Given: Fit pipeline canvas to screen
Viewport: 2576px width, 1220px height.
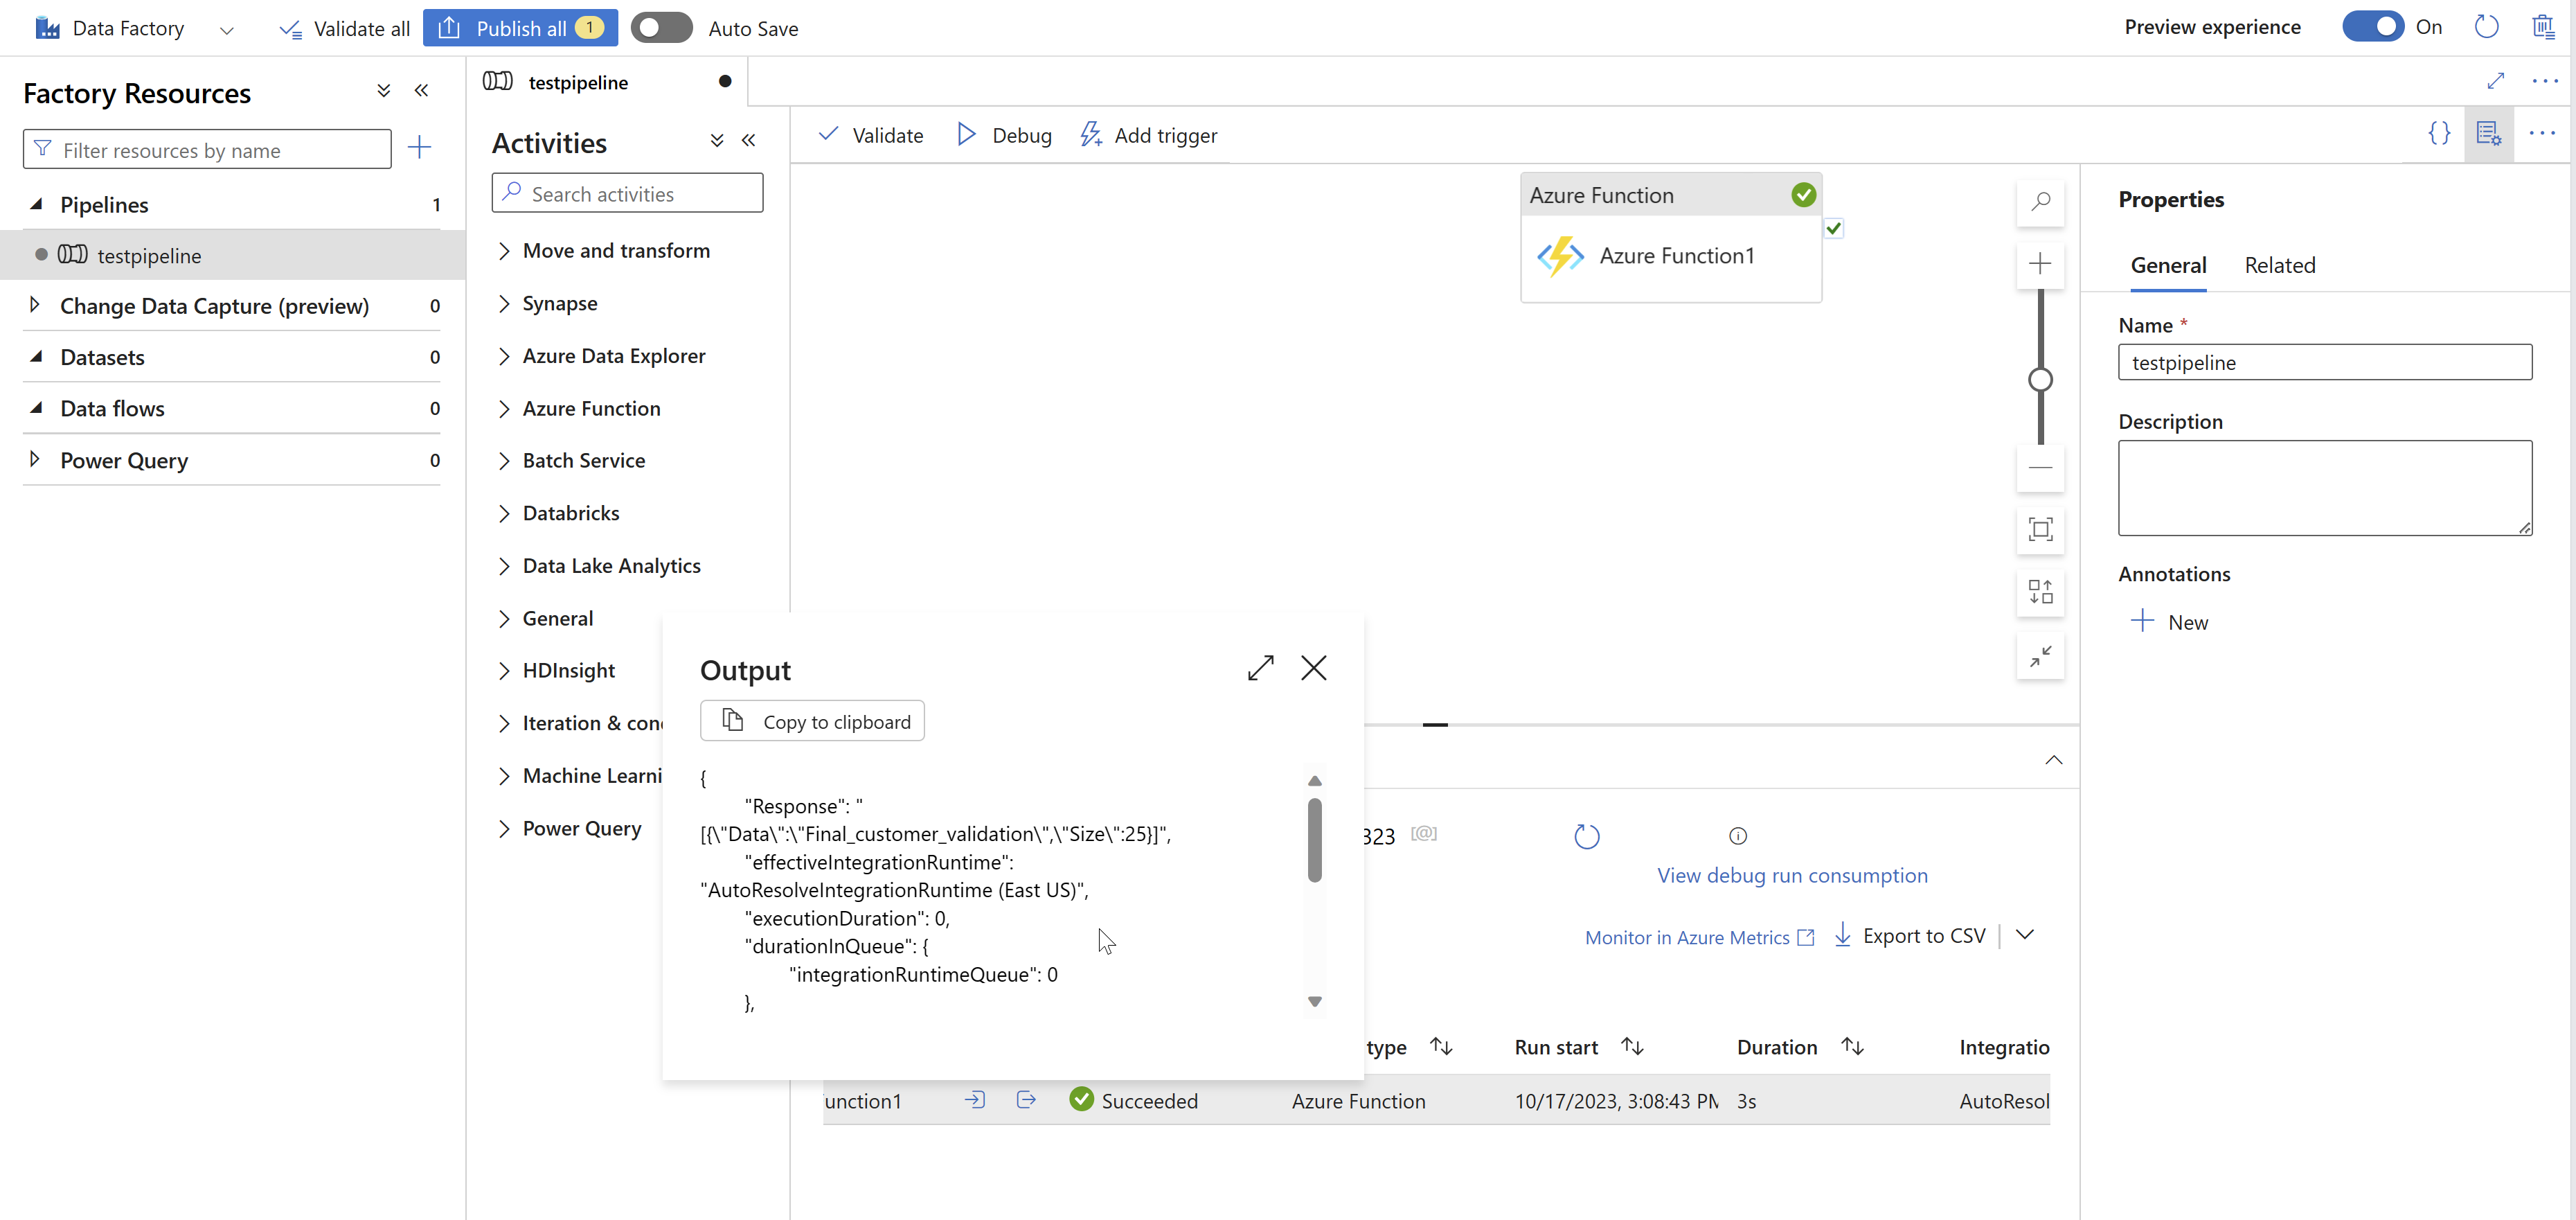Looking at the screenshot, I should (x=2040, y=529).
